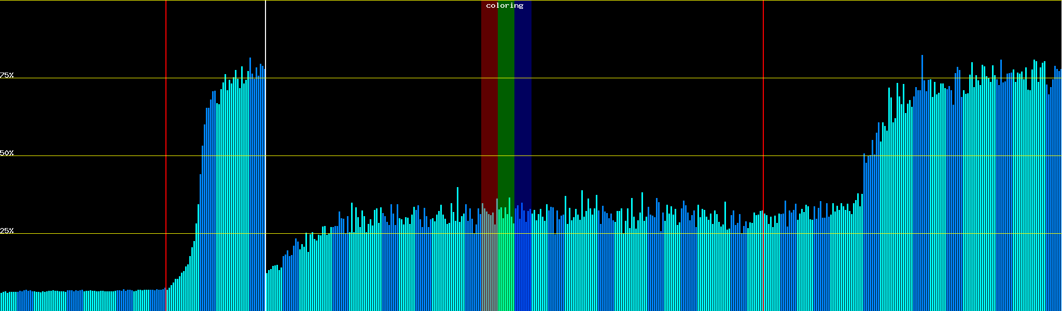This screenshot has width=1062, height=311.
Task: Select the dark blue coloring band
Action: click(523, 104)
